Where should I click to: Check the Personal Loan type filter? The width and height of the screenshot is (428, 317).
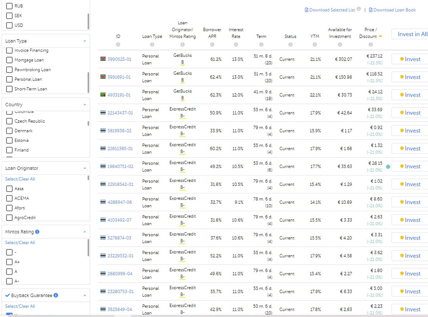coord(9,79)
